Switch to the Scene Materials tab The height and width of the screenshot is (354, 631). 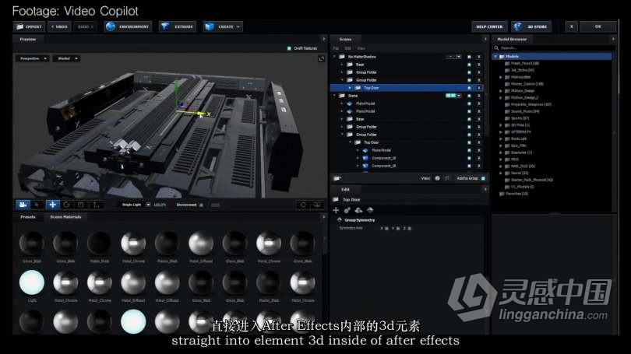(65, 217)
